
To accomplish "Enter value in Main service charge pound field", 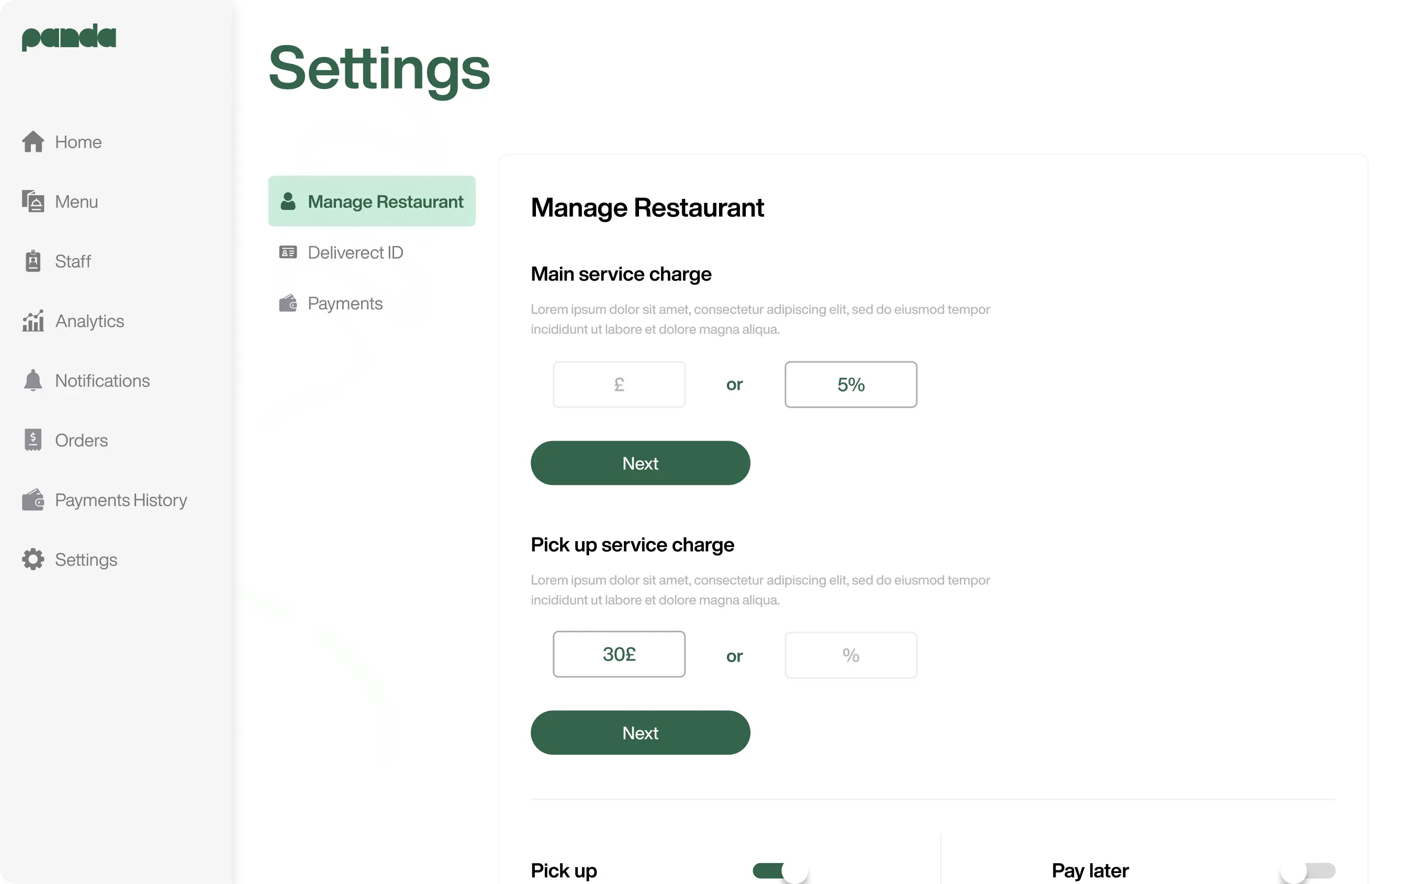I will [619, 384].
